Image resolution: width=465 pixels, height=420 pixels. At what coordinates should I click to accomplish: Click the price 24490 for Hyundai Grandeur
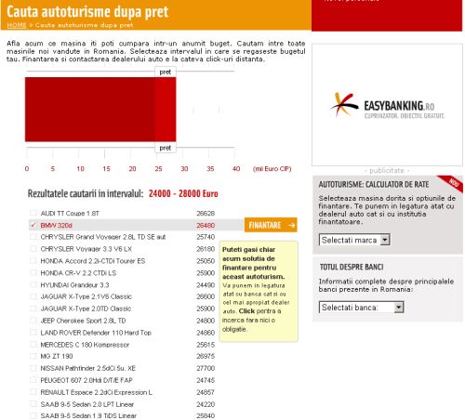click(206, 284)
